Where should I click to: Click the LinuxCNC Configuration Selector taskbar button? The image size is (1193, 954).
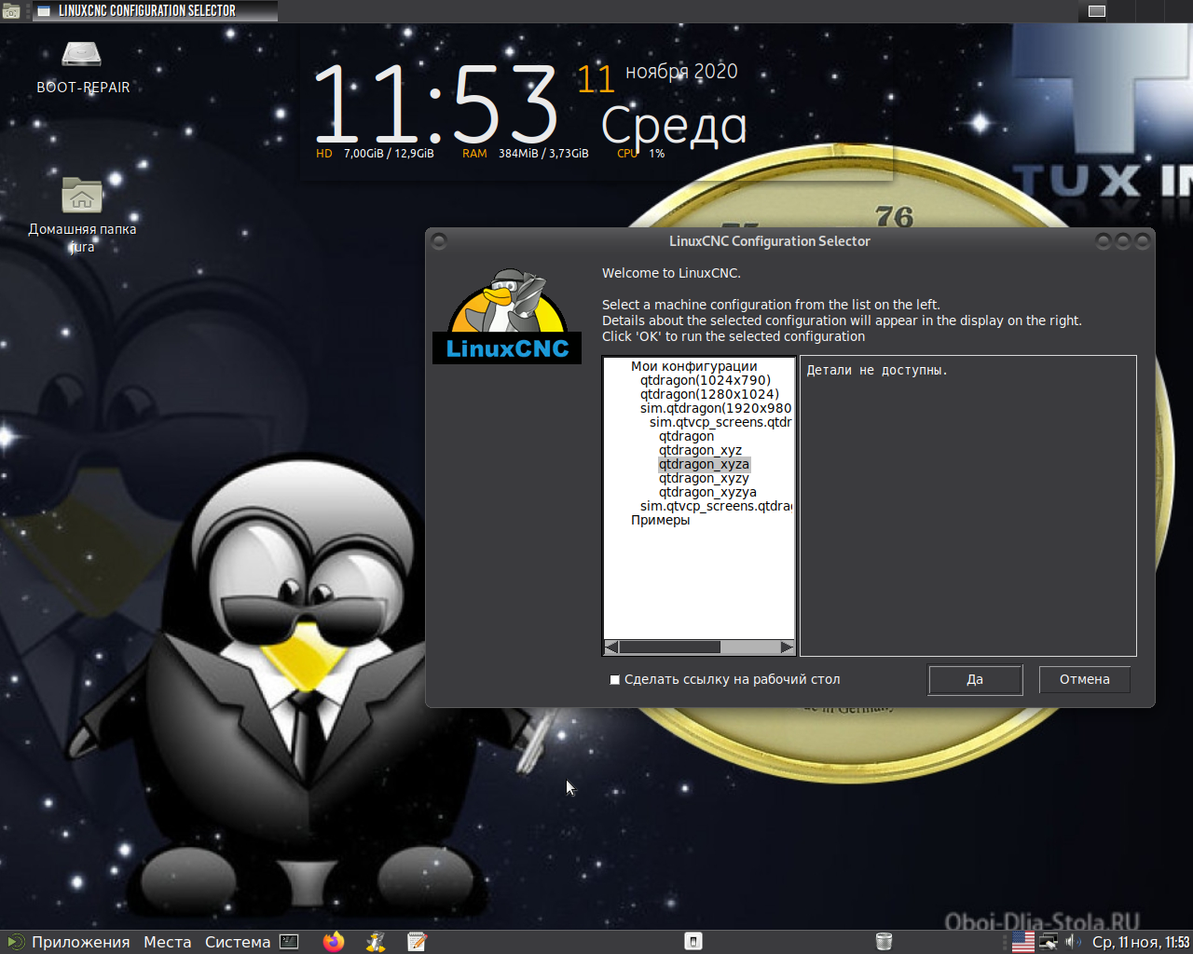pyautogui.click(x=156, y=11)
